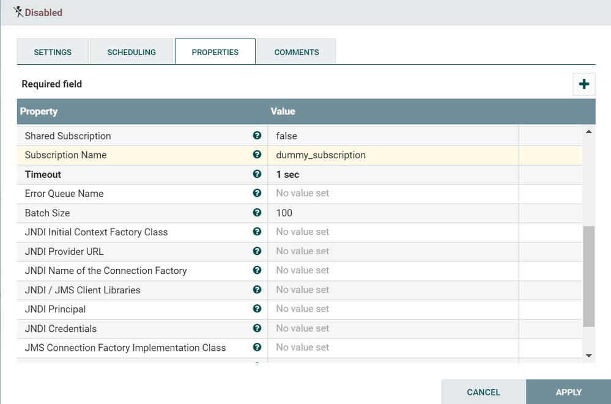Edit the dummy_subscription value field
This screenshot has height=404, width=611.
[392, 155]
